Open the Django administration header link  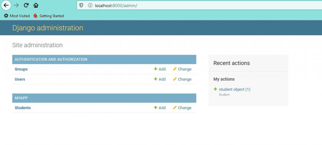click(48, 28)
